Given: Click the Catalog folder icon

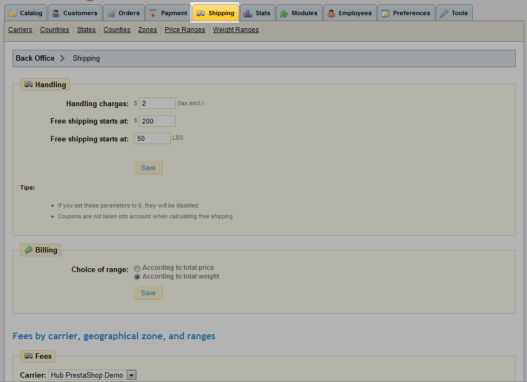Looking at the screenshot, I should [x=12, y=14].
